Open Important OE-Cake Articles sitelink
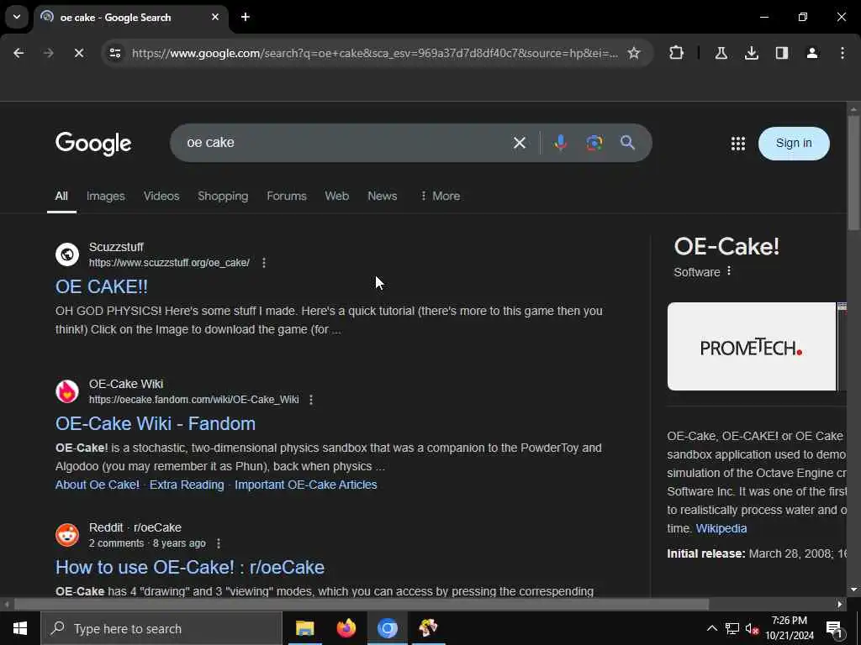This screenshot has height=645, width=861. pos(306,485)
